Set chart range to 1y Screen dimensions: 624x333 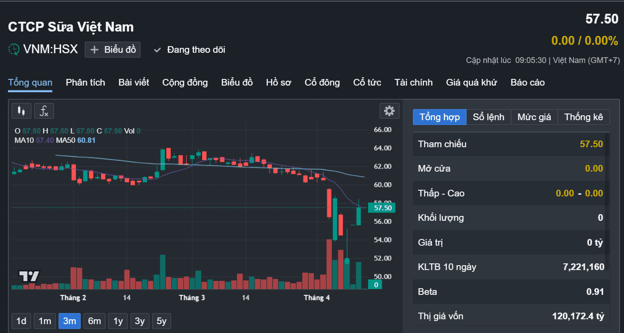(x=118, y=321)
